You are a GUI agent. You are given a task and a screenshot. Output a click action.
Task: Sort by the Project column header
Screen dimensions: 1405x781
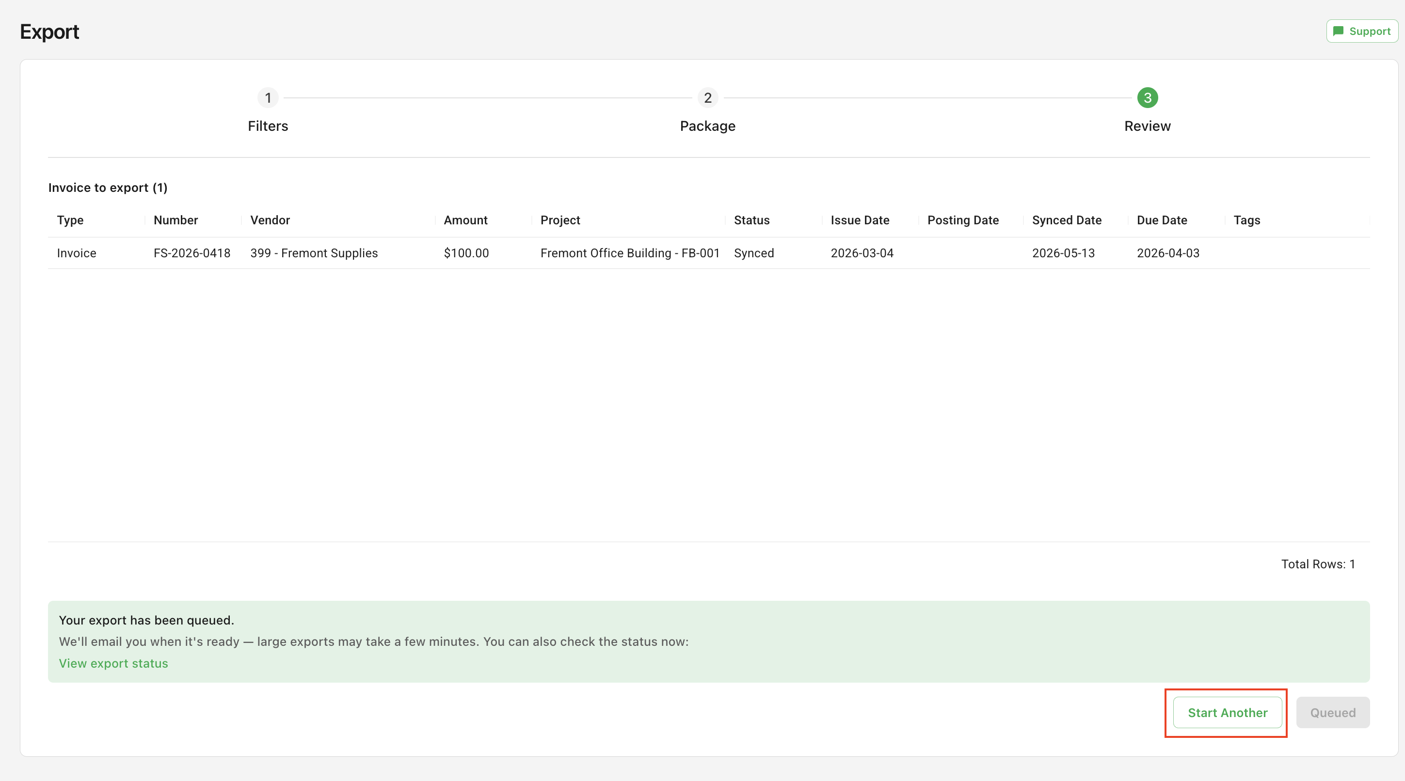[560, 220]
